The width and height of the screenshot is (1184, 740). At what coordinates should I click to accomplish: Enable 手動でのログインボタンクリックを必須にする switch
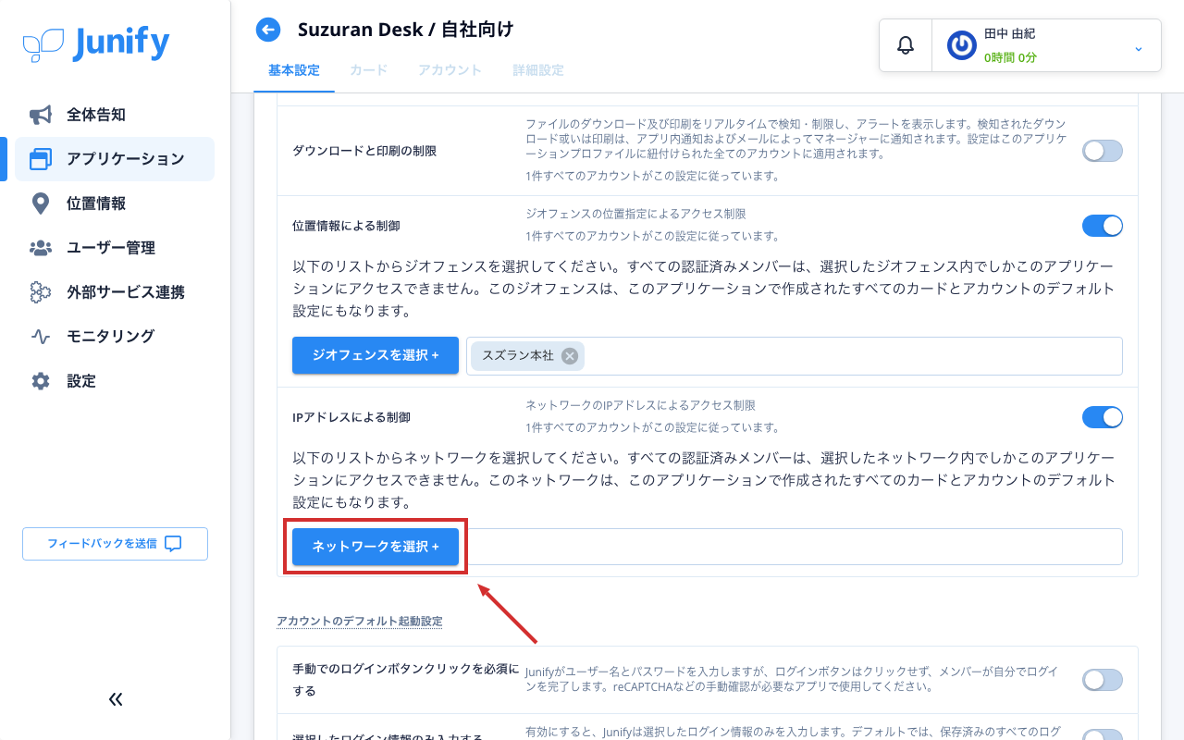[1103, 680]
